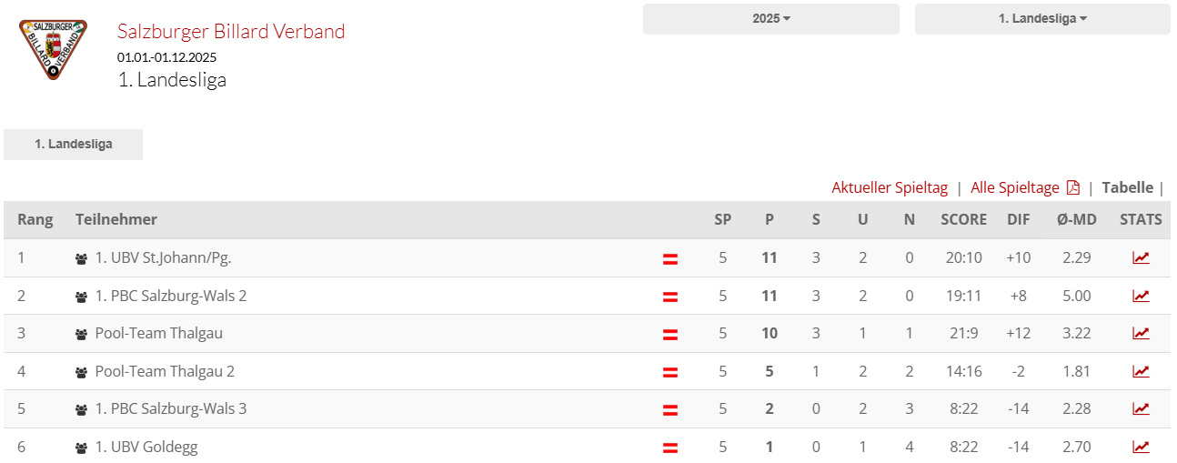Click team icon next to Pool-Team Thalgau 2
The width and height of the screenshot is (1177, 463).
(x=82, y=372)
